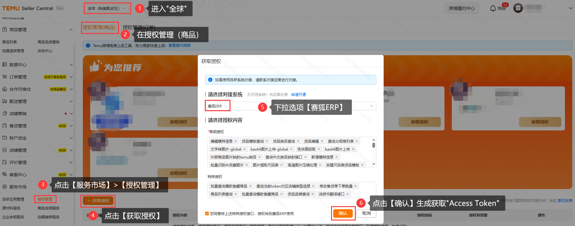Expand the account menu chevron in header
The image size is (575, 226).
570,8
